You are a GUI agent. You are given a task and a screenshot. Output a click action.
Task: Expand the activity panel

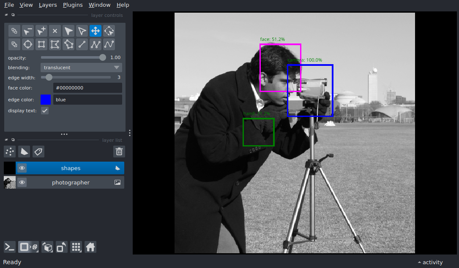430,262
